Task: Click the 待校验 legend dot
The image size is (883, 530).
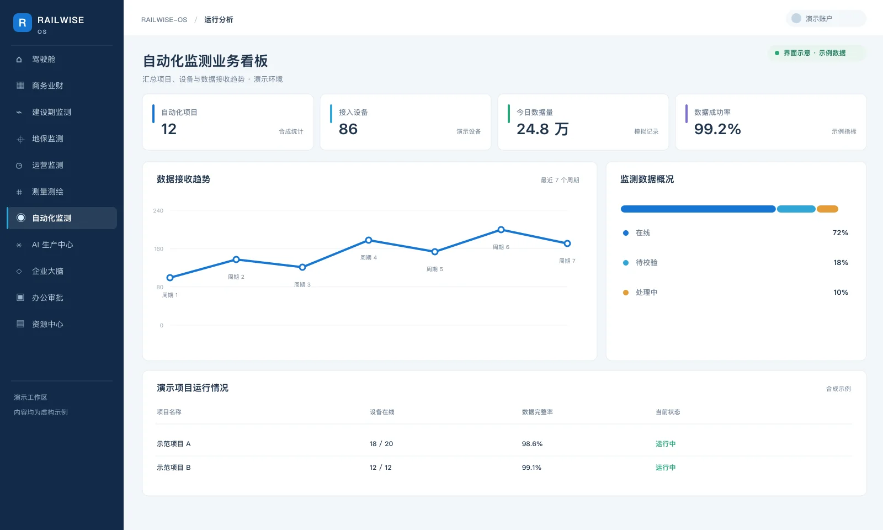Action: coord(626,263)
